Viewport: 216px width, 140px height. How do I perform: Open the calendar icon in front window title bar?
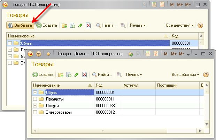(156, 54)
